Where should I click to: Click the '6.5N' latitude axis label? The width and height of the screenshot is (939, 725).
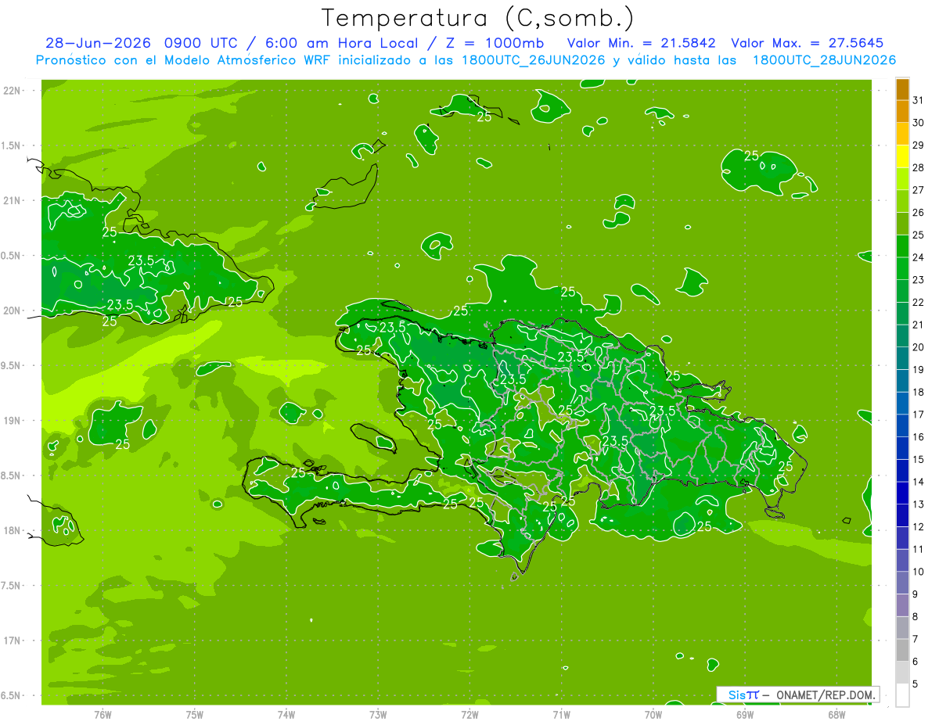click(10, 695)
